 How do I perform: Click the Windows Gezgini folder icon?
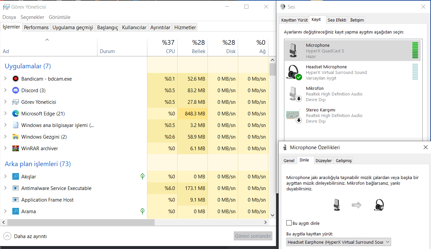pos(15,137)
